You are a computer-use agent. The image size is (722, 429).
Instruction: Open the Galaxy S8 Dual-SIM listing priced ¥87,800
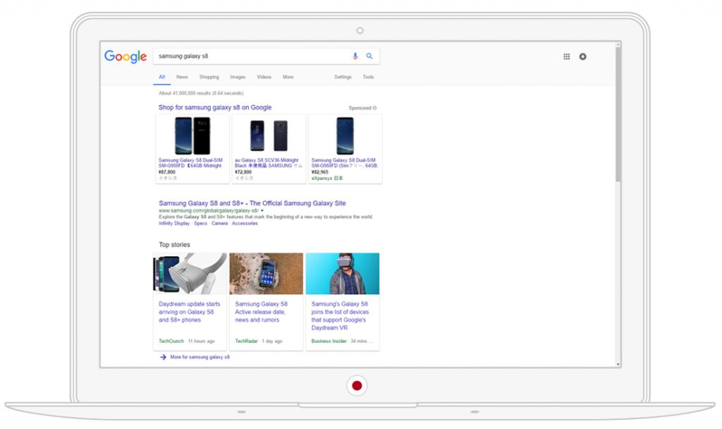coord(190,163)
